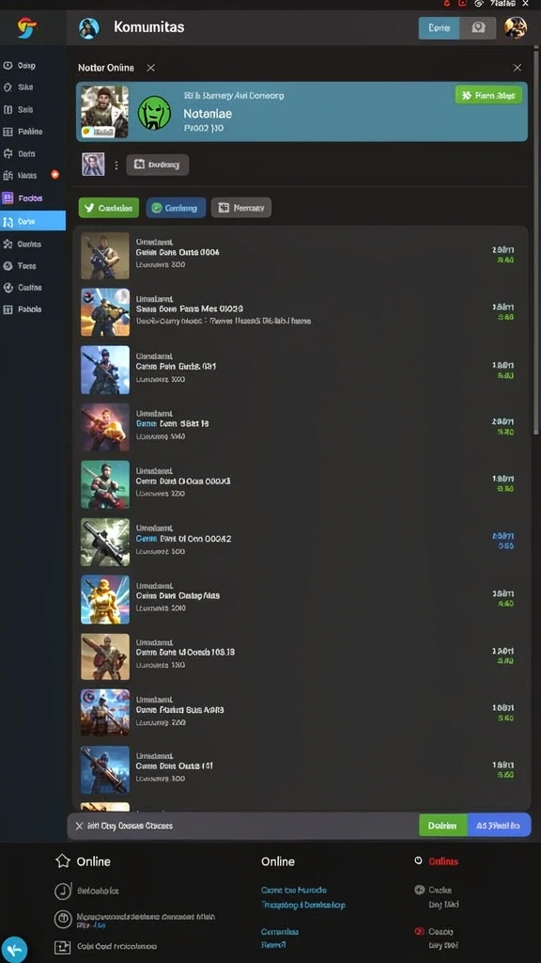
Task: Click the blue header button left of camera icon
Action: click(440, 27)
